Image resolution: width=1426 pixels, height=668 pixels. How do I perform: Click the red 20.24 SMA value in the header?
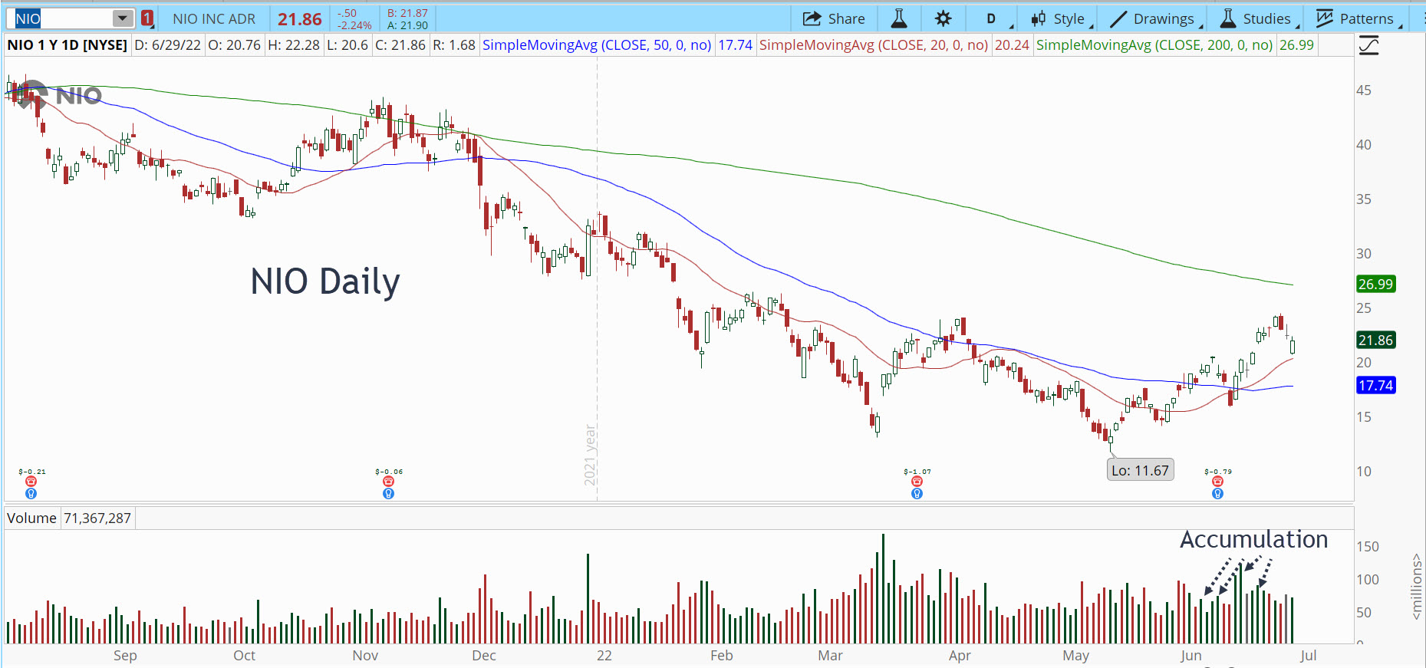tap(1012, 45)
